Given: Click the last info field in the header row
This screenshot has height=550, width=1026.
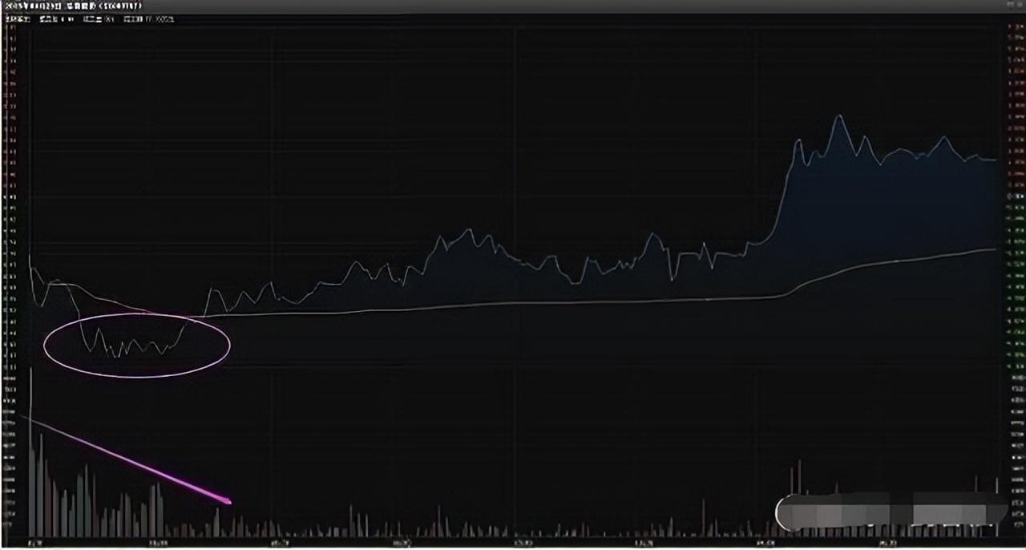Looking at the screenshot, I should click(154, 18).
